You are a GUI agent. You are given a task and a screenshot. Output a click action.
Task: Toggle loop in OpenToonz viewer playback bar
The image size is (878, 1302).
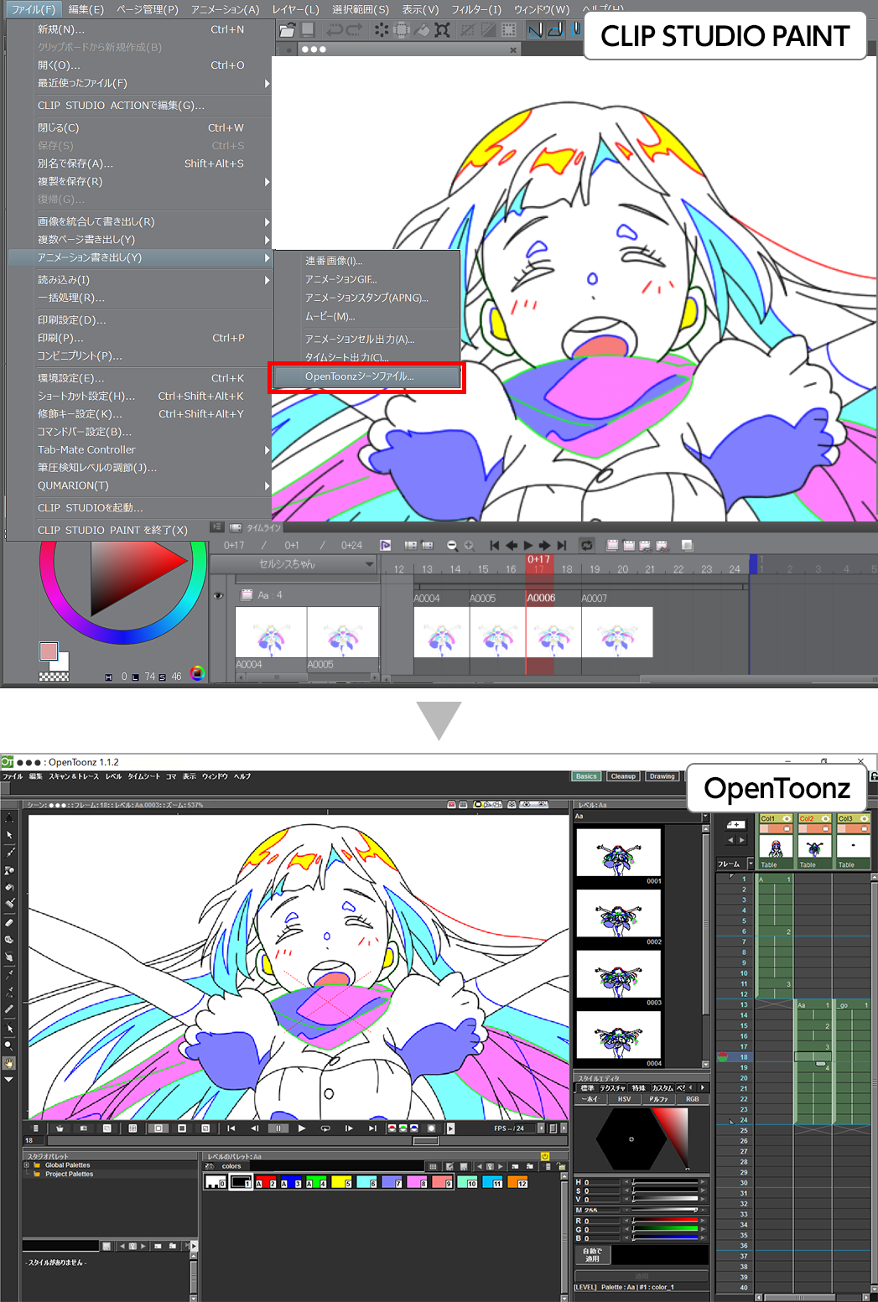325,1128
